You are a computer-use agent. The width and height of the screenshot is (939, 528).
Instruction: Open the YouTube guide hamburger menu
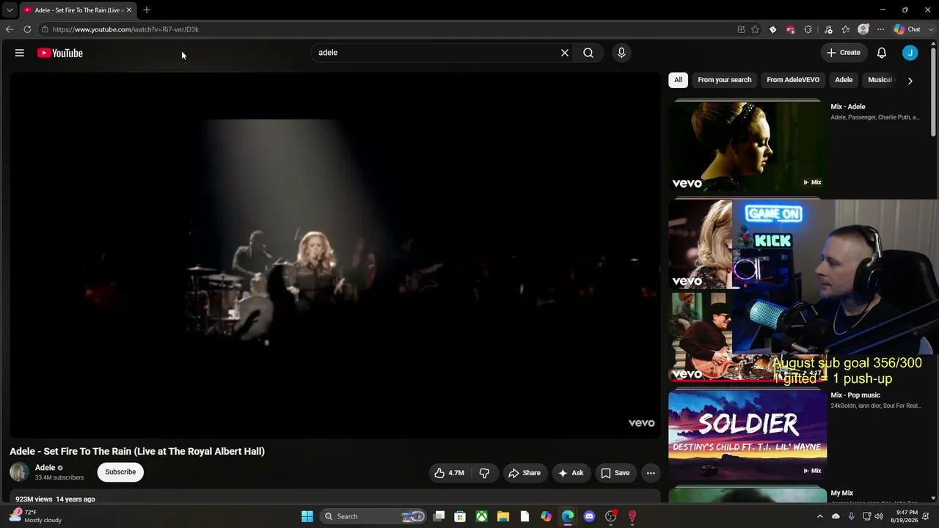20,53
